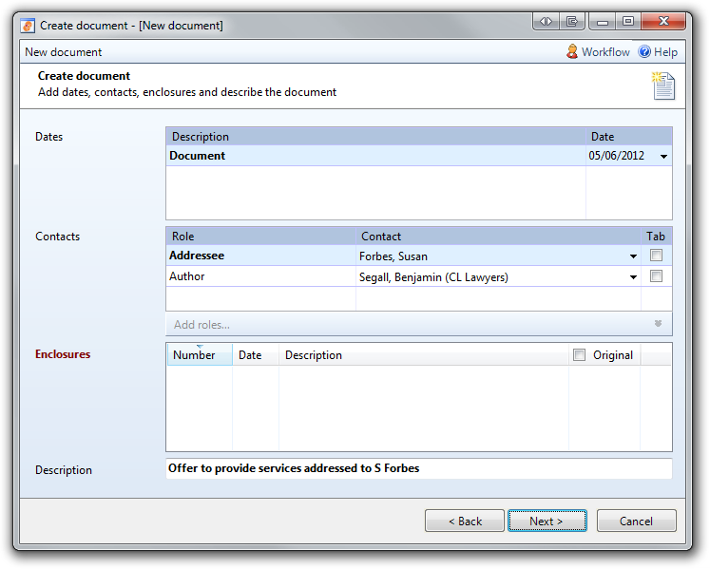Viewport: 710px width, 569px height.
Task: Tick the Original header checkbox in Enclosures
Action: click(x=579, y=354)
